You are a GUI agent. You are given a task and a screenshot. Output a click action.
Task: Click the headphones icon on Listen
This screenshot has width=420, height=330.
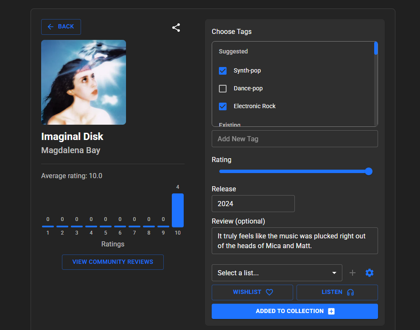pos(350,292)
